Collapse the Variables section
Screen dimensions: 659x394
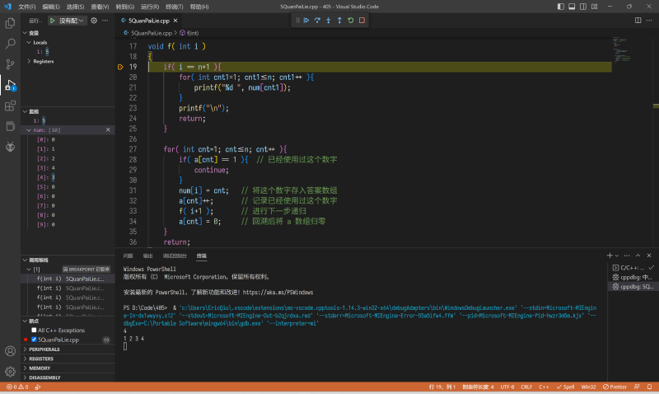point(26,33)
